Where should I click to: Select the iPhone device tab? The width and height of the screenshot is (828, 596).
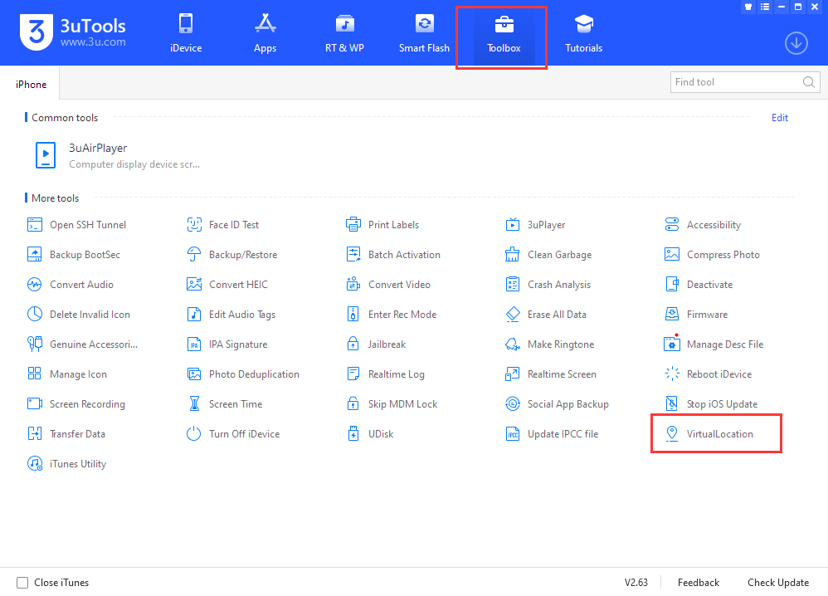[32, 84]
